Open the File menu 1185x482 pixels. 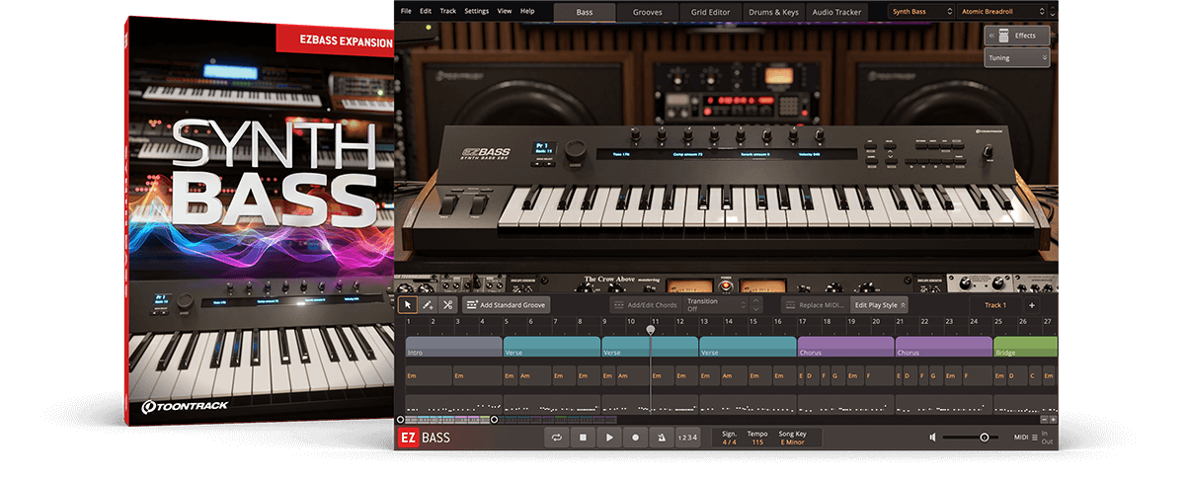point(405,11)
